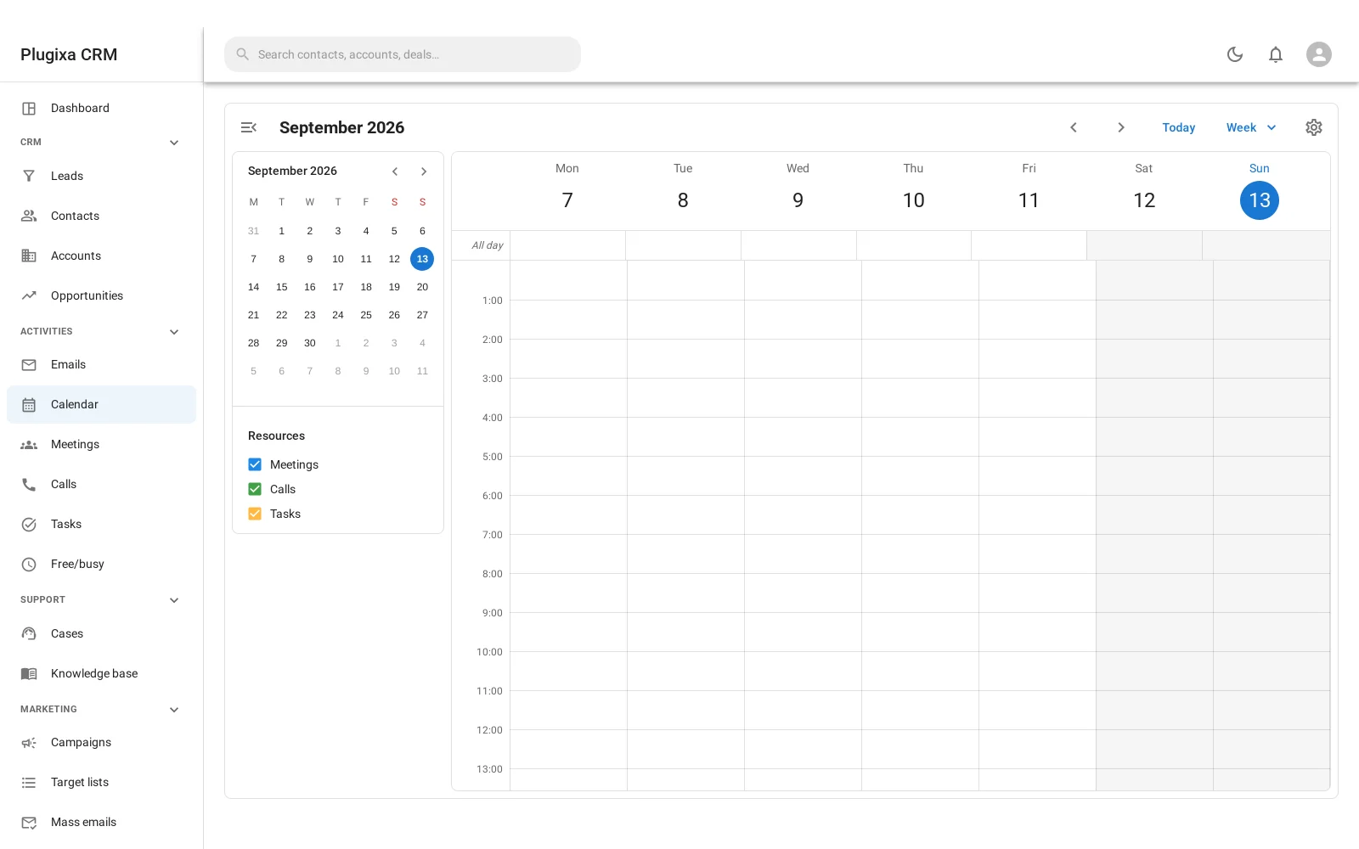The width and height of the screenshot is (1359, 849).
Task: Click Wednesday all-day cell
Action: pyautogui.click(x=798, y=245)
